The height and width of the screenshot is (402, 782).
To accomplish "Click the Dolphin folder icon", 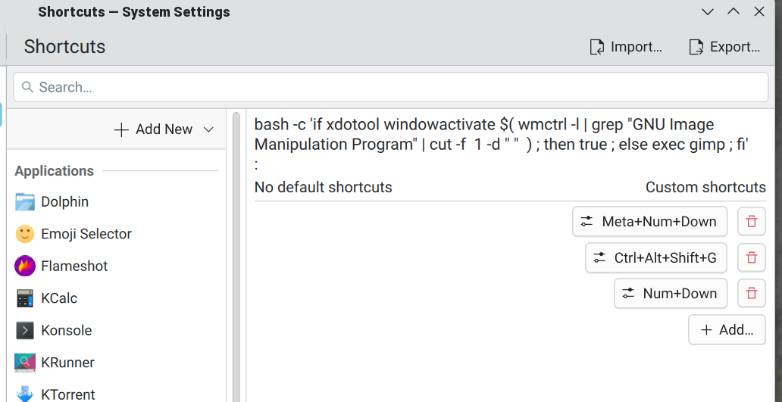I will point(25,202).
